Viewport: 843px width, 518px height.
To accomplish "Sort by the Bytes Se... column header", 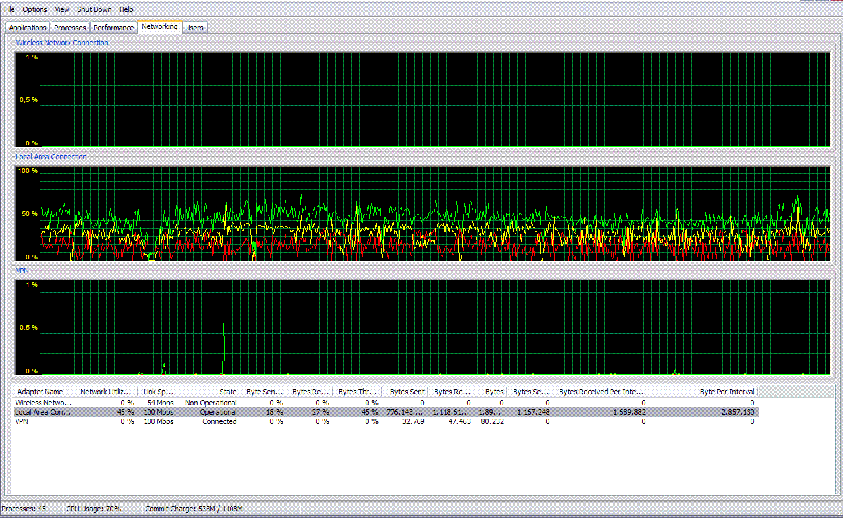I will 530,392.
